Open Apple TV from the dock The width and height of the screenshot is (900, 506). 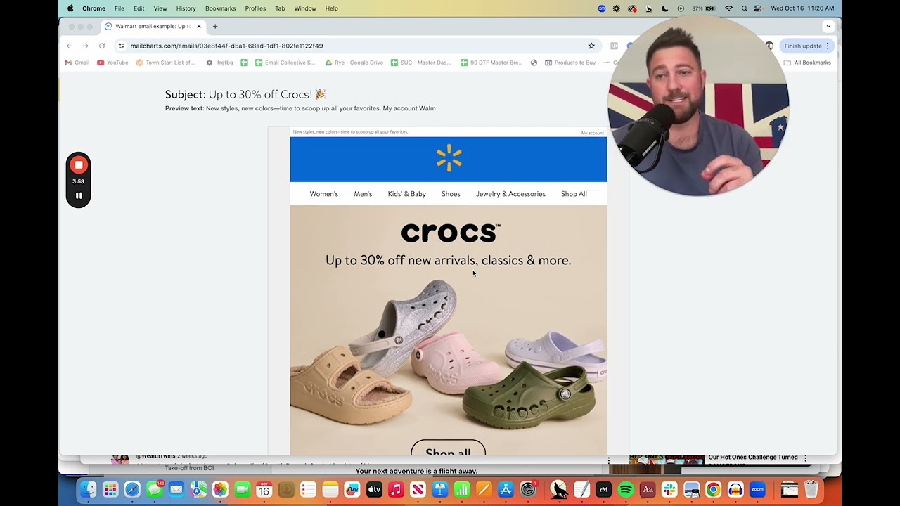pos(374,490)
